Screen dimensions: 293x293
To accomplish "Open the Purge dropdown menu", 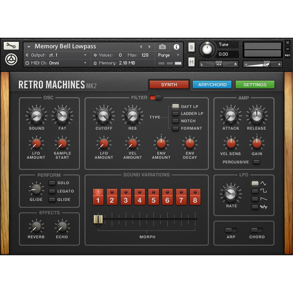I will click(x=168, y=55).
